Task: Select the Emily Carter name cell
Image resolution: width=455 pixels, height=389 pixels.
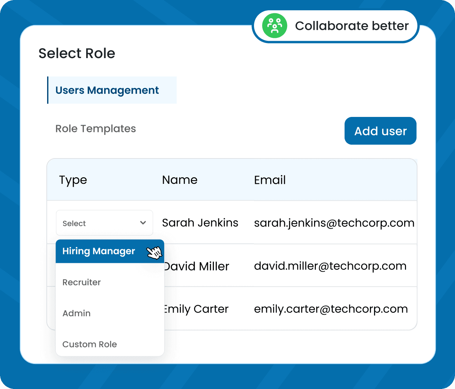Action: [196, 309]
